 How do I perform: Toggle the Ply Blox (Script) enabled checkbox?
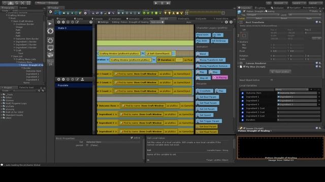(x=244, y=67)
